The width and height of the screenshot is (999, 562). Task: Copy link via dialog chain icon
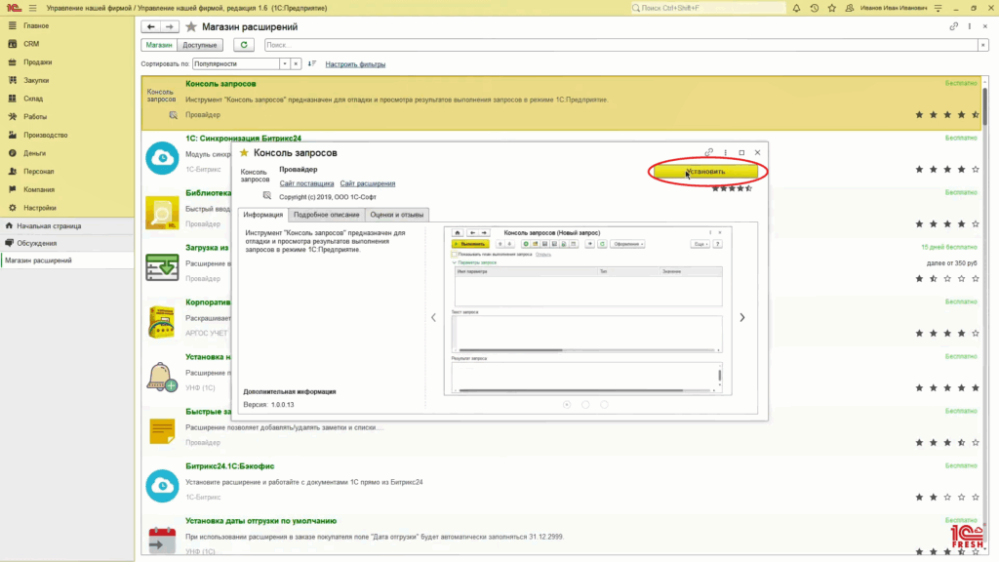(x=709, y=153)
